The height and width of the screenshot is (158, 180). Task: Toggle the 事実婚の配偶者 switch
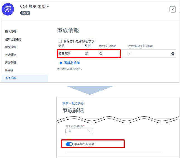click(69, 144)
